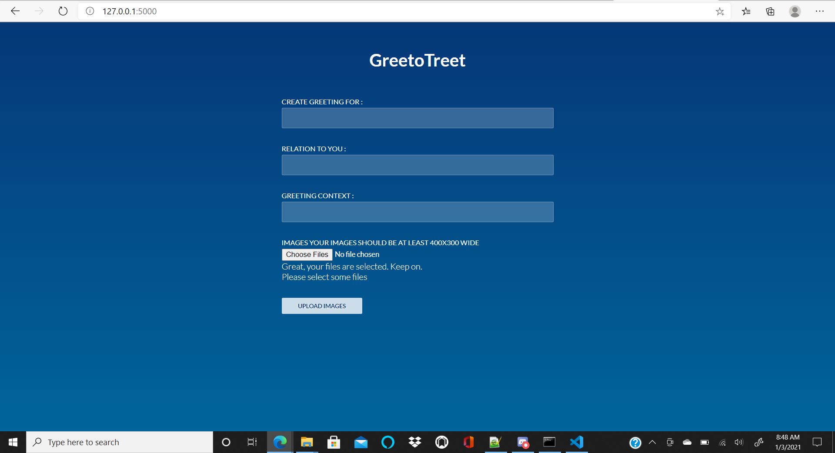Open Task View on the taskbar
Screen dimensions: 835x453
point(252,442)
